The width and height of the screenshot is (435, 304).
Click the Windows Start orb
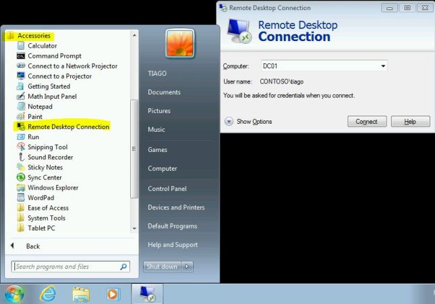tap(13, 293)
